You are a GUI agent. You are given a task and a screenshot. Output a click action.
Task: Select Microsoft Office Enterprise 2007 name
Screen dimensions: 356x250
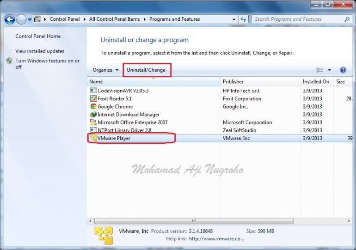click(132, 122)
